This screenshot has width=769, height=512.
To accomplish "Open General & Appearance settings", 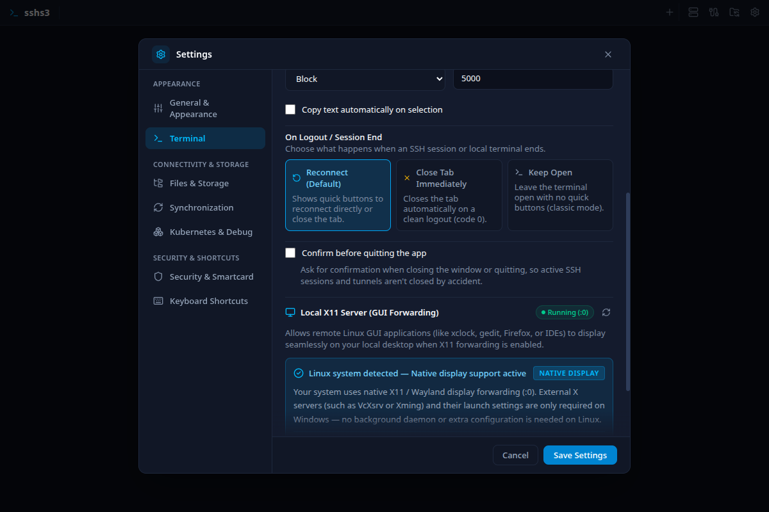I will tap(205, 108).
